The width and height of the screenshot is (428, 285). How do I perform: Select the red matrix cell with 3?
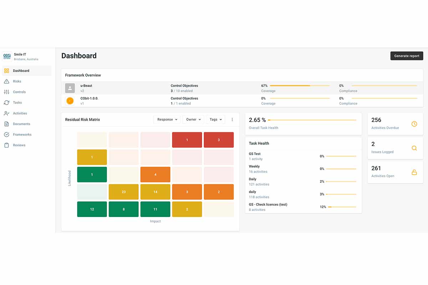pos(219,140)
